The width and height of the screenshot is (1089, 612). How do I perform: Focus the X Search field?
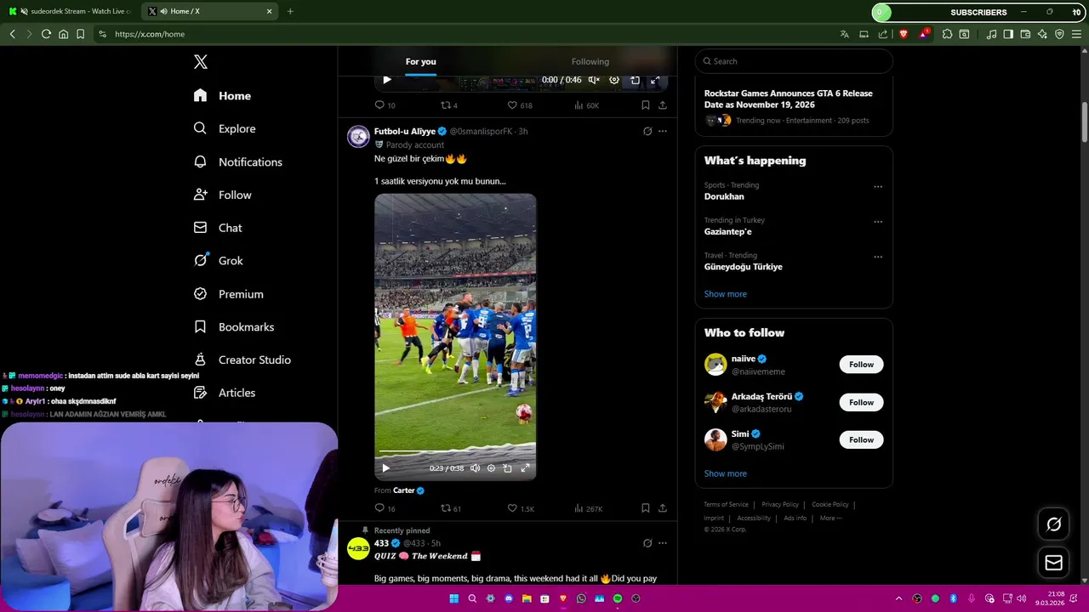click(x=794, y=61)
